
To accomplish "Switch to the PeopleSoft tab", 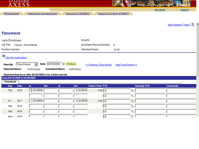I will (12, 14).
